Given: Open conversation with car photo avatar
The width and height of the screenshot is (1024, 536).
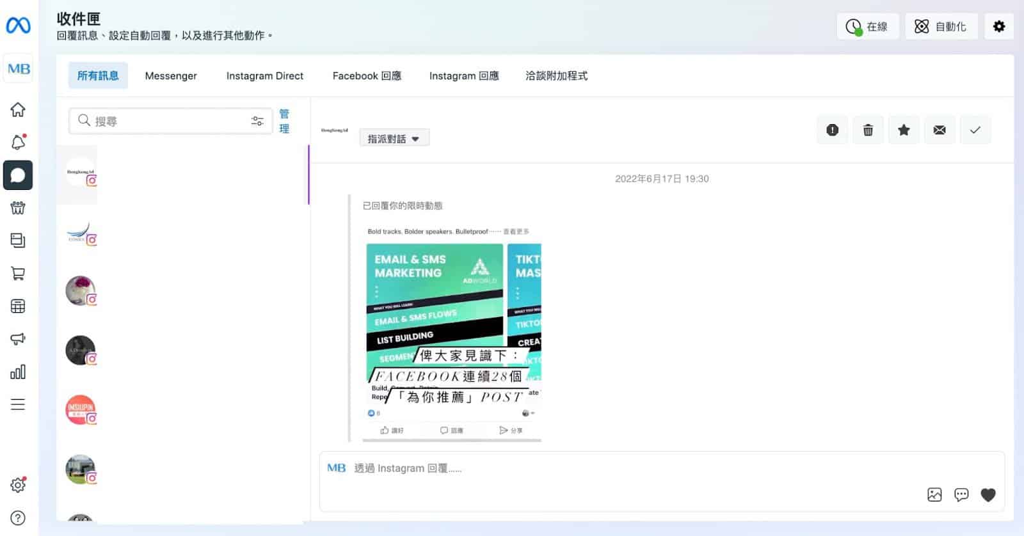Looking at the screenshot, I should click(x=81, y=469).
